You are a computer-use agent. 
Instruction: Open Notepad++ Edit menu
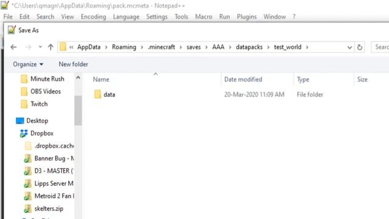pos(24,16)
